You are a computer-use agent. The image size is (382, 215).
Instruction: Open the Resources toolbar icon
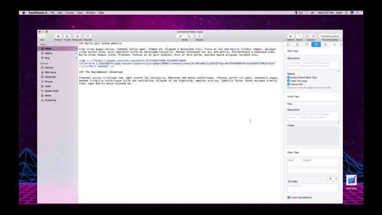pyautogui.click(x=77, y=36)
